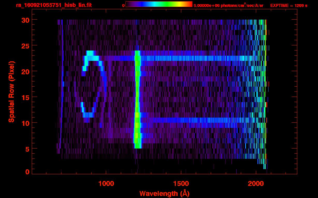Click the y-axis tick label 0
The image size is (318, 198).
[27, 172]
